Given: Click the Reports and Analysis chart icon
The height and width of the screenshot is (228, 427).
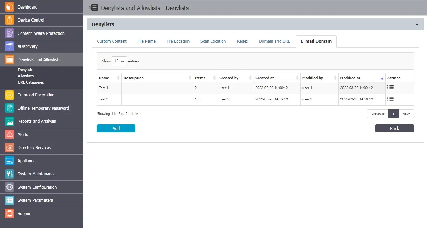Looking at the screenshot, I should (x=10, y=121).
